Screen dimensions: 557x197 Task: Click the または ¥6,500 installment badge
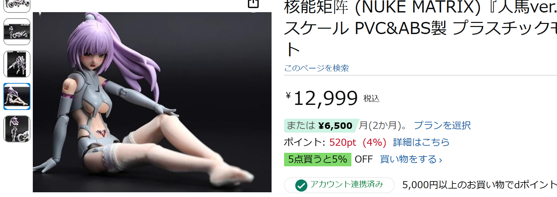[x=320, y=126]
